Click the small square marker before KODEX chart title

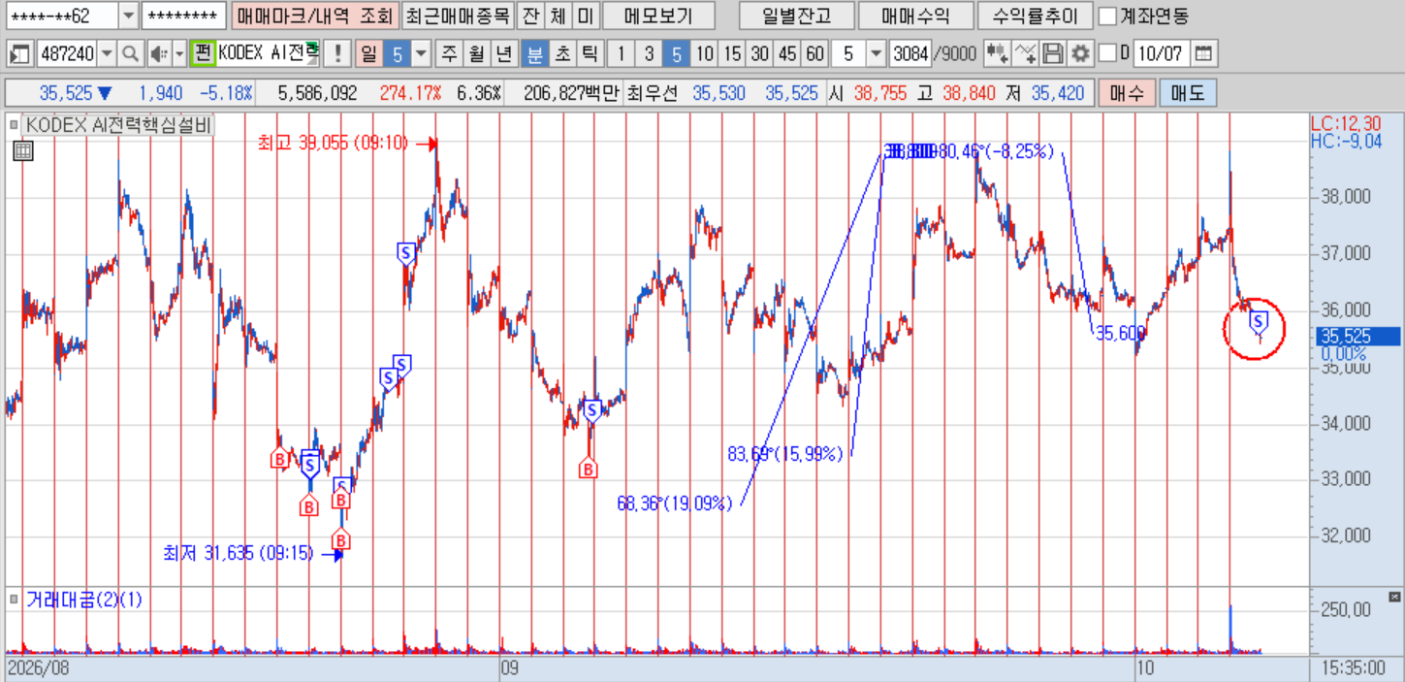tap(13, 125)
